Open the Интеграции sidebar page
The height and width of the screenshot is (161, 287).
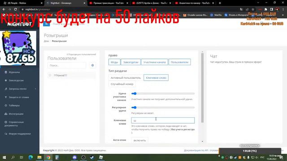[x=16, y=114]
